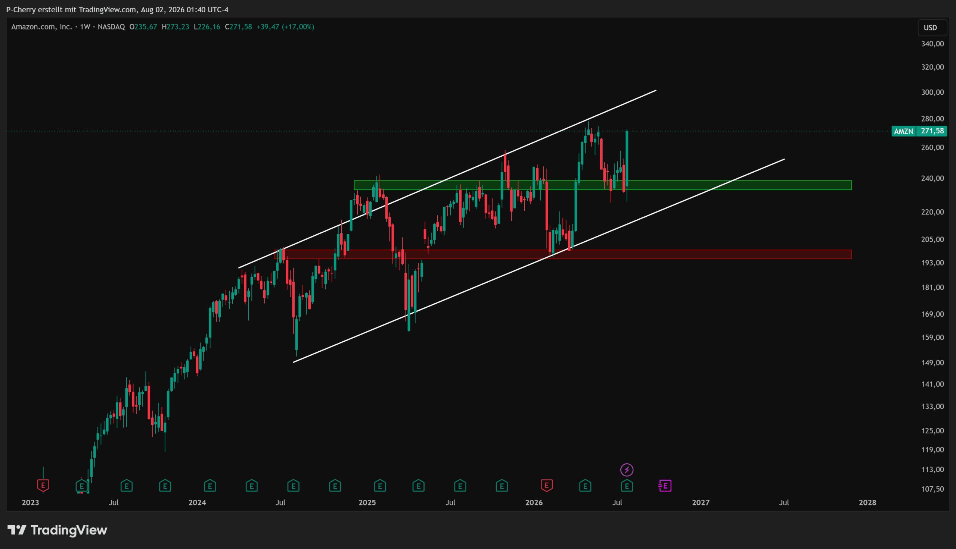The width and height of the screenshot is (956, 549).
Task: Click the 320,00 price axis label
Action: [x=932, y=67]
